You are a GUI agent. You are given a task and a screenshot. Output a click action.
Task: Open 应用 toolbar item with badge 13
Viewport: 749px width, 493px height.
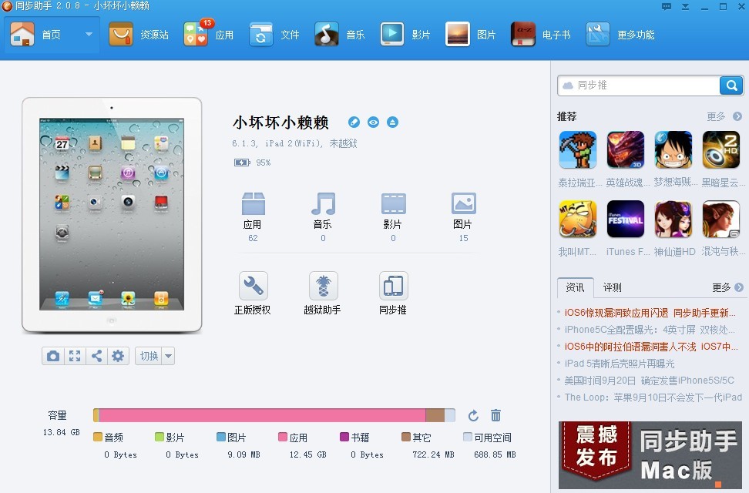209,35
